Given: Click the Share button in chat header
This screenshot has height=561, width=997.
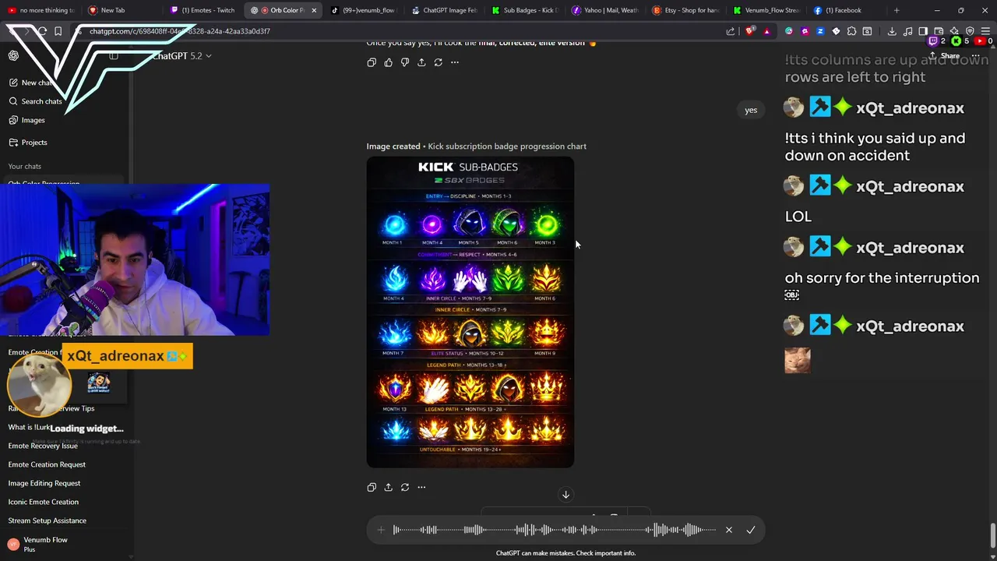Looking at the screenshot, I should [945, 56].
